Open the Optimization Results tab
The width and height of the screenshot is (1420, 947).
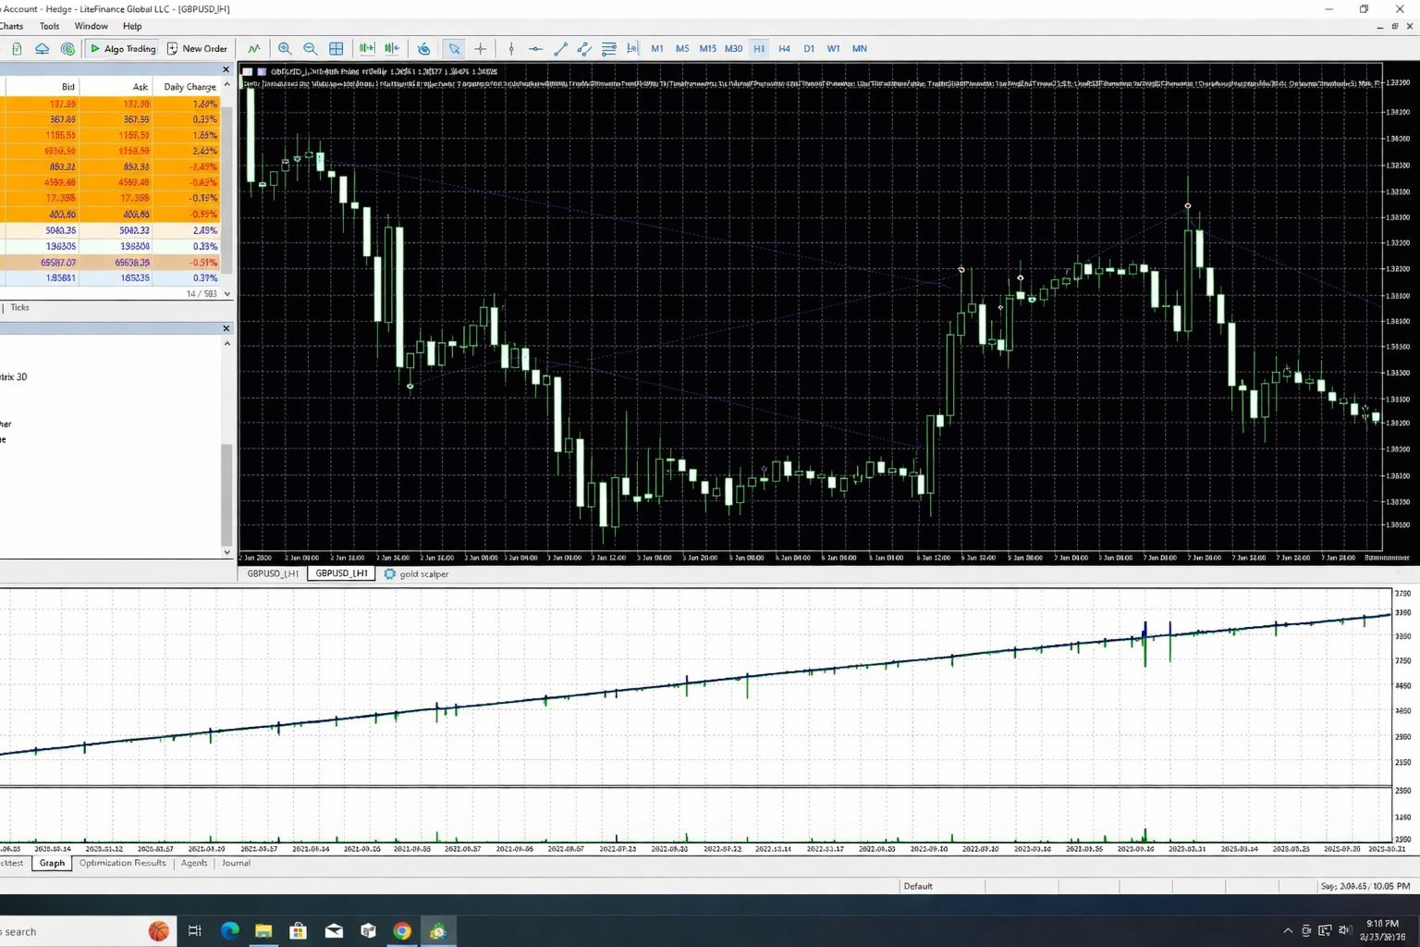122,863
